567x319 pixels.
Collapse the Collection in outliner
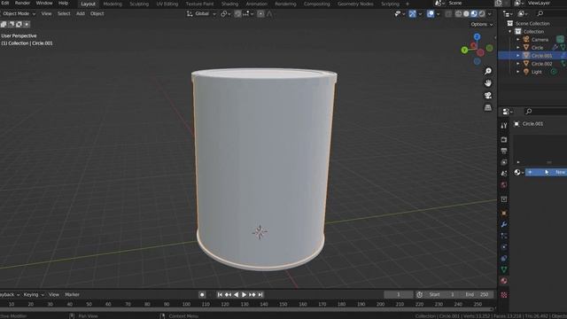coord(510,32)
